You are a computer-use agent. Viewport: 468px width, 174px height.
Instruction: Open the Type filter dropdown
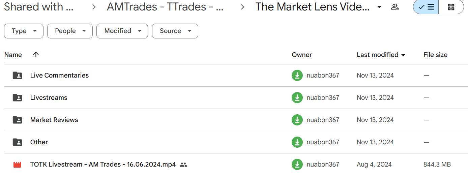tap(24, 31)
